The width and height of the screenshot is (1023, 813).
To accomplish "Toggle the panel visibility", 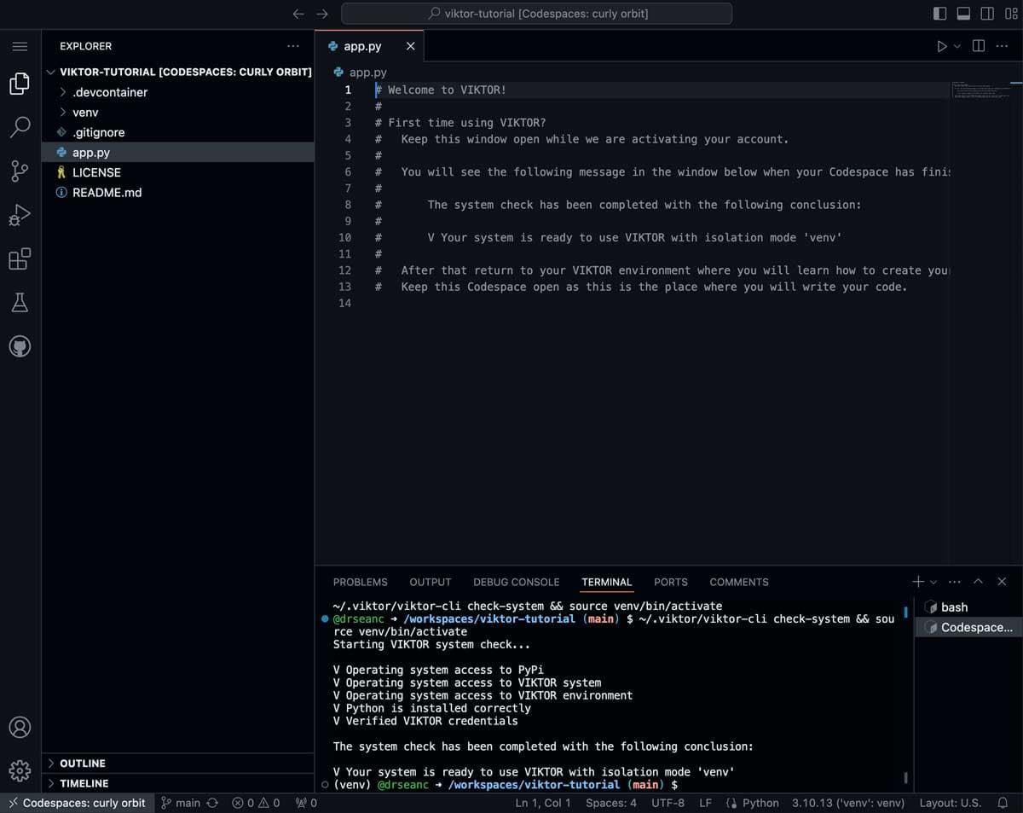I will 962,13.
